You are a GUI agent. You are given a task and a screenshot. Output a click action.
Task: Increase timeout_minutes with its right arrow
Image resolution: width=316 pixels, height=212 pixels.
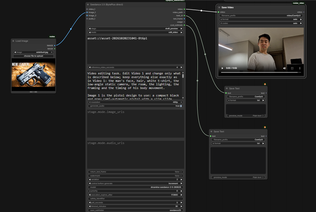coord(181,206)
